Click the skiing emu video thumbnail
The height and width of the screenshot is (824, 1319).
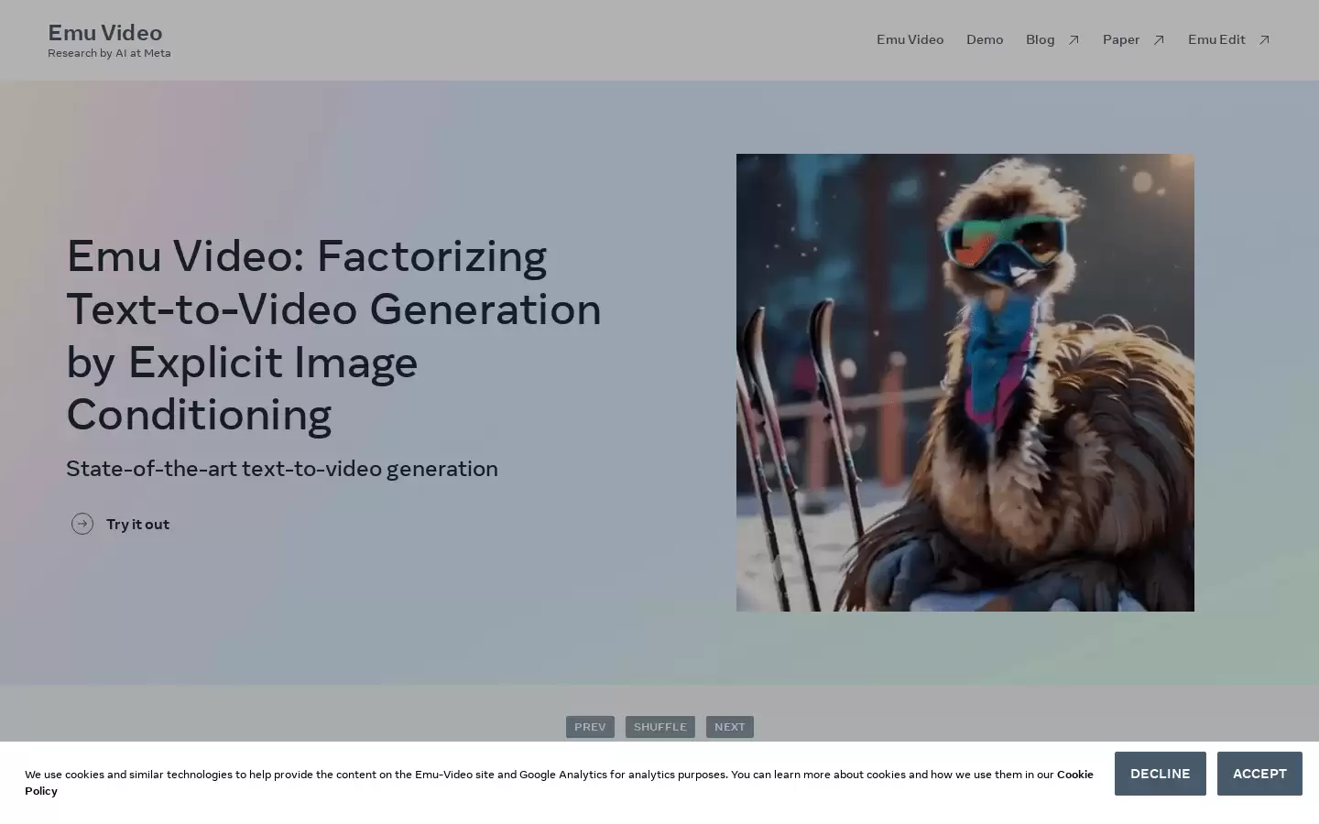(965, 383)
